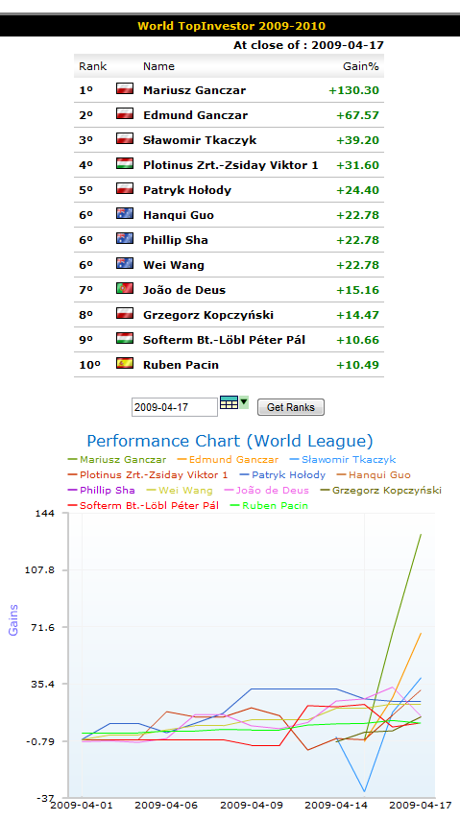This screenshot has height=821, width=460.
Task: Click the +31.60 gain value
Action: point(357,165)
